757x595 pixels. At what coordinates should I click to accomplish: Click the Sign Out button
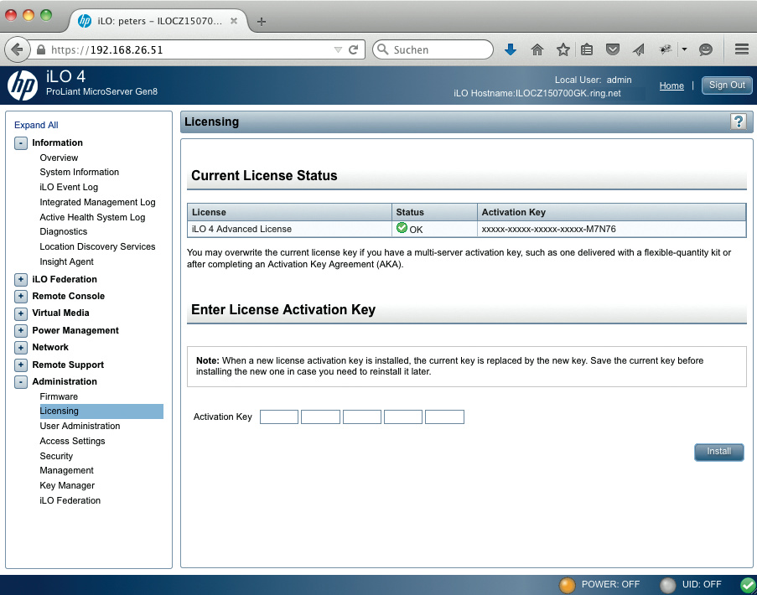727,85
